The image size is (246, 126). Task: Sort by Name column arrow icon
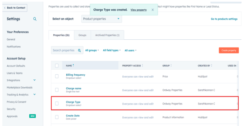click(x=73, y=65)
